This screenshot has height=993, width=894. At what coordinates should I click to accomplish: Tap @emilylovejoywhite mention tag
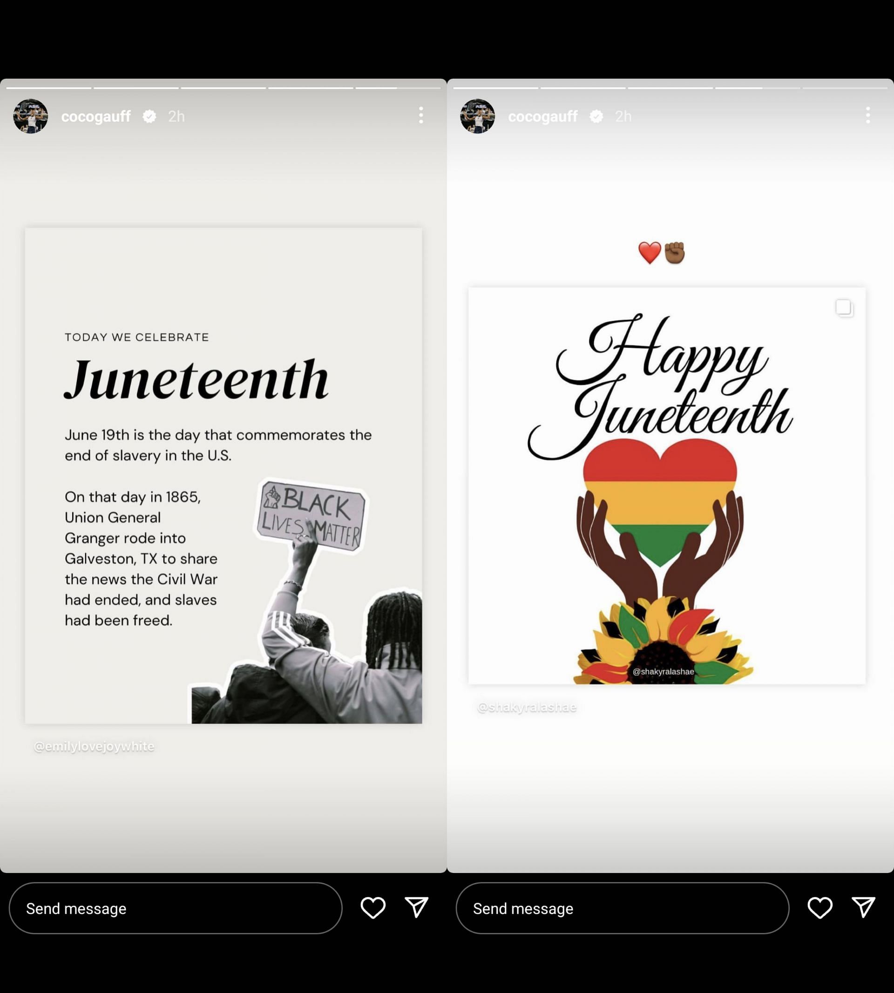tap(95, 746)
